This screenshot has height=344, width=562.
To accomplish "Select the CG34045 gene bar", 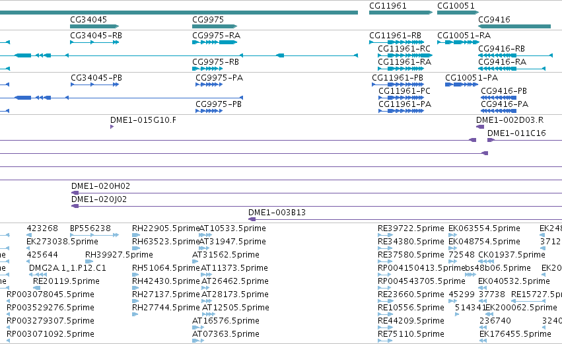I will 94,26.
